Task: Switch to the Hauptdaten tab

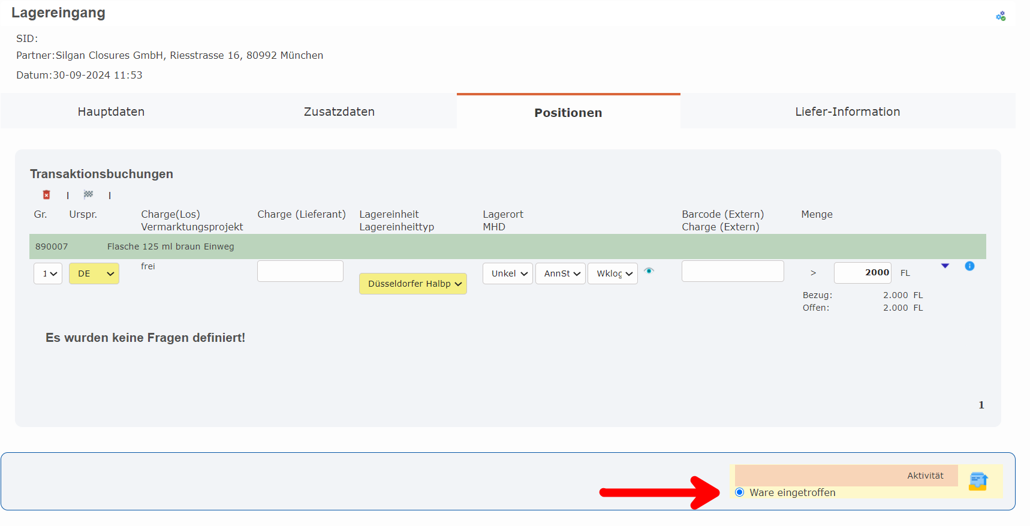Action: (x=111, y=112)
